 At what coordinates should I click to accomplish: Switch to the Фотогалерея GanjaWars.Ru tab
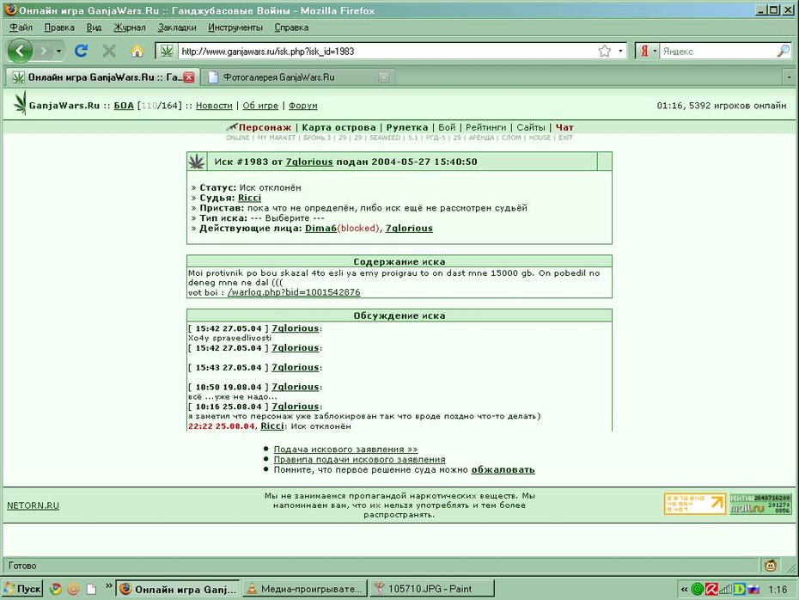[298, 77]
